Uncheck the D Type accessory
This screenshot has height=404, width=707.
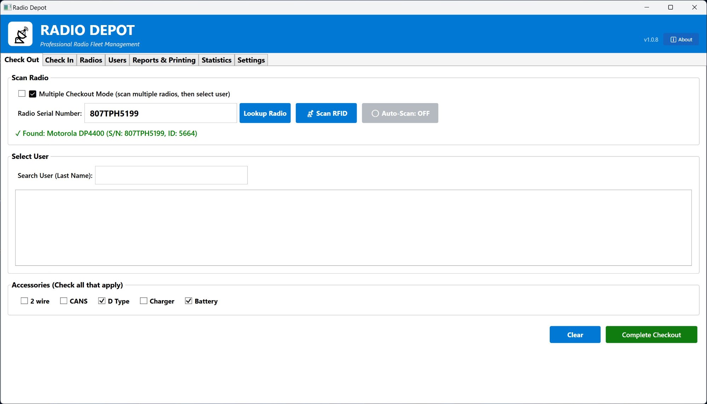[x=102, y=301]
